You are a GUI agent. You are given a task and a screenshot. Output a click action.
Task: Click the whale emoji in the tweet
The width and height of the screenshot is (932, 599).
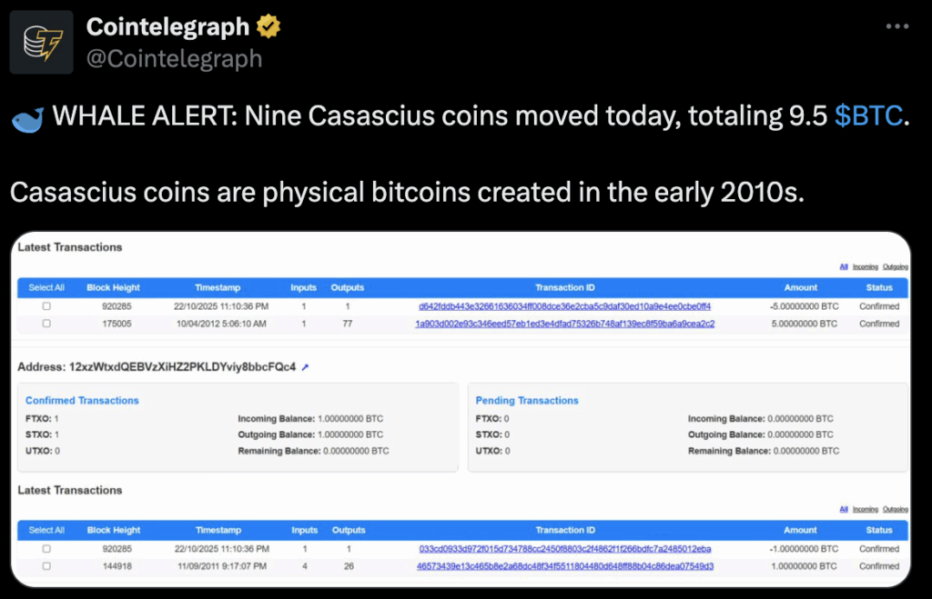click(x=26, y=117)
